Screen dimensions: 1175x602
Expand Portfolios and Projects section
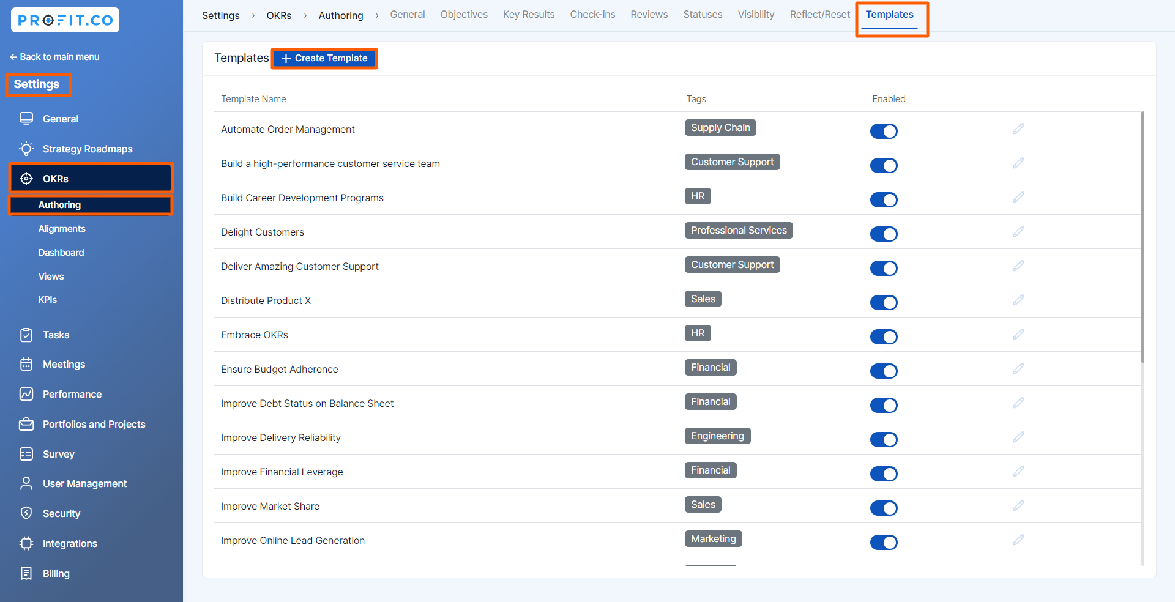94,424
